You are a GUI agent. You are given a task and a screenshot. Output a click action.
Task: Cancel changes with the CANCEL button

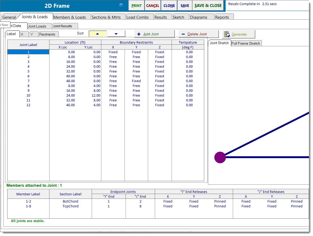[x=153, y=6]
